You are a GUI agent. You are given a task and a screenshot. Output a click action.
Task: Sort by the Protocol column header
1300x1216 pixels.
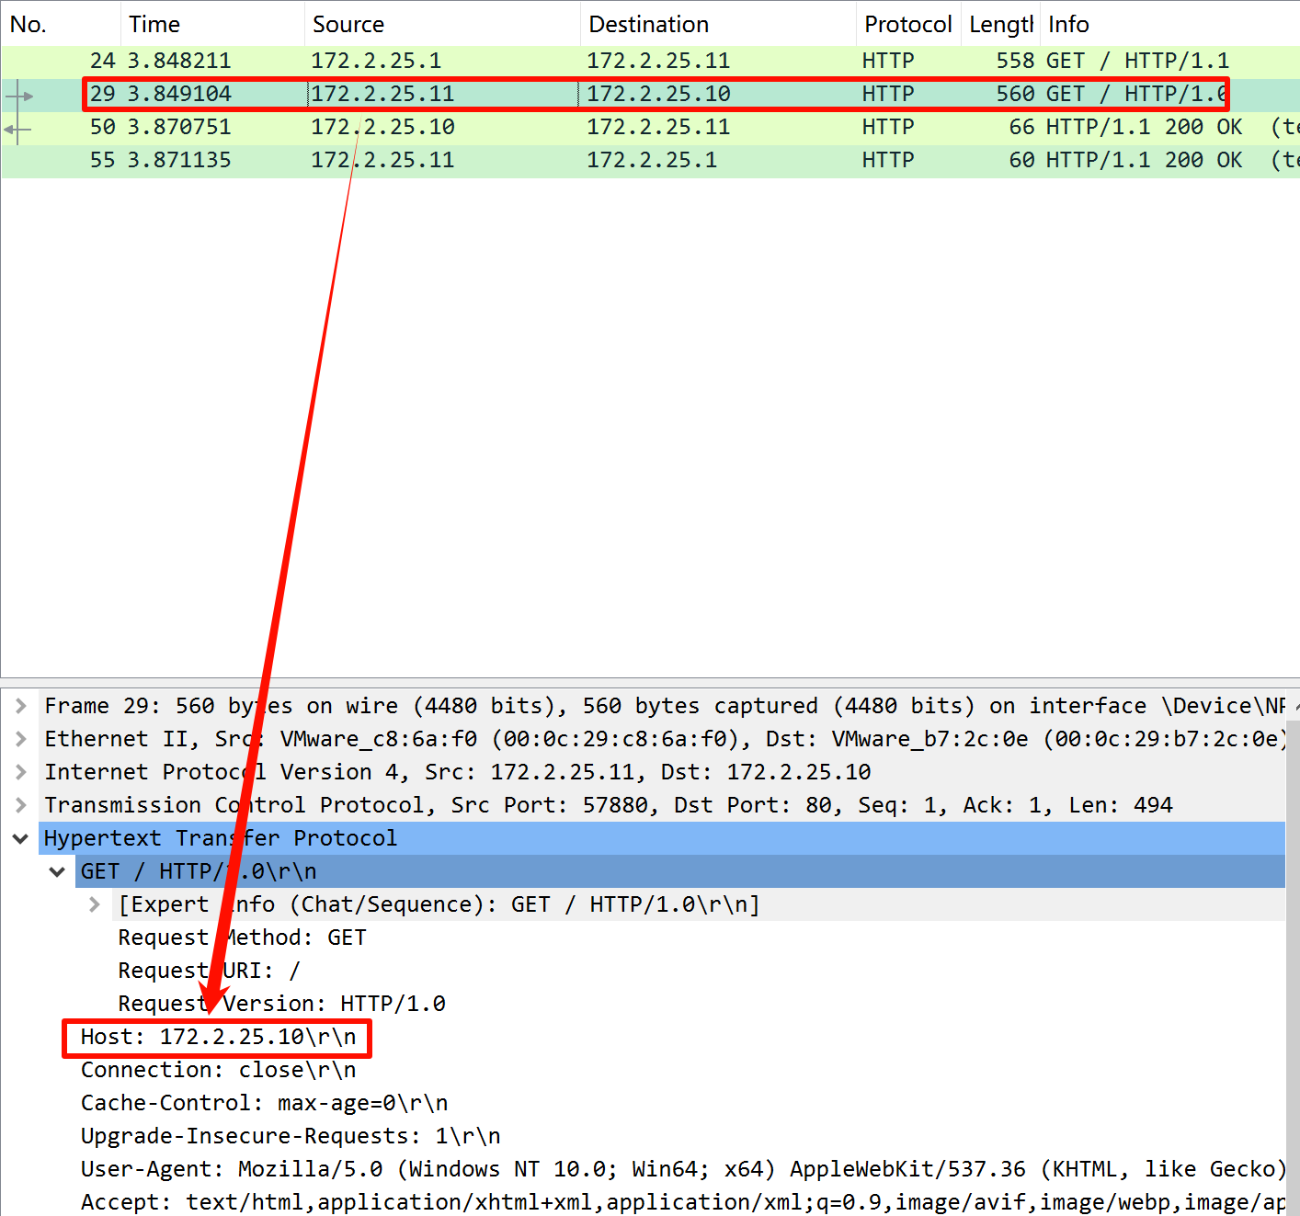pyautogui.click(x=907, y=25)
